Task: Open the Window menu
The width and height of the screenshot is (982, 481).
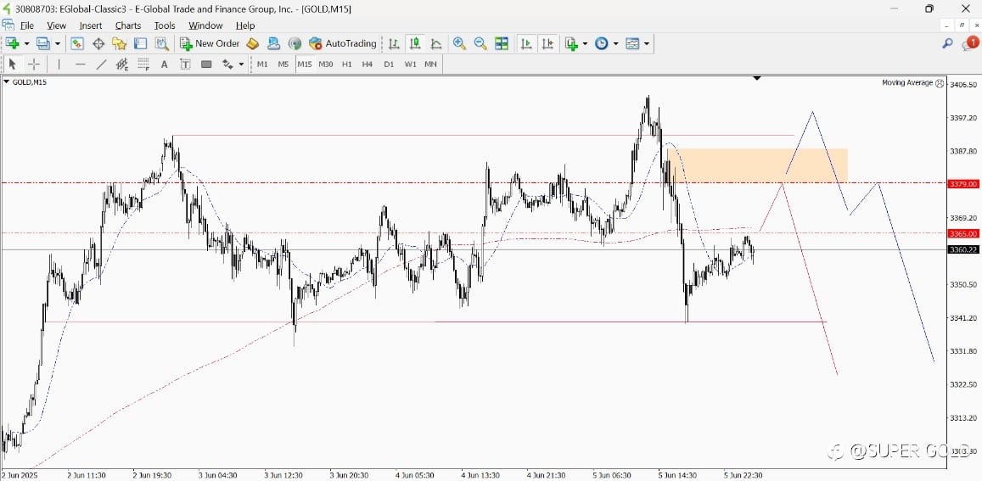Action: (205, 25)
